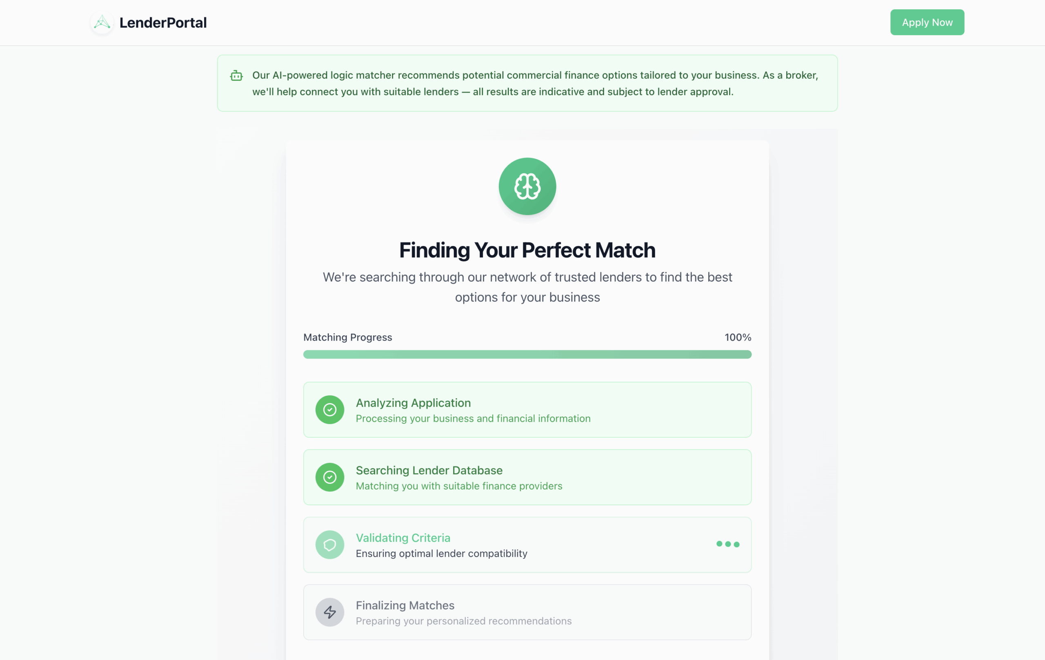Click the Matching Progress bar
This screenshot has width=1045, height=660.
pos(527,354)
